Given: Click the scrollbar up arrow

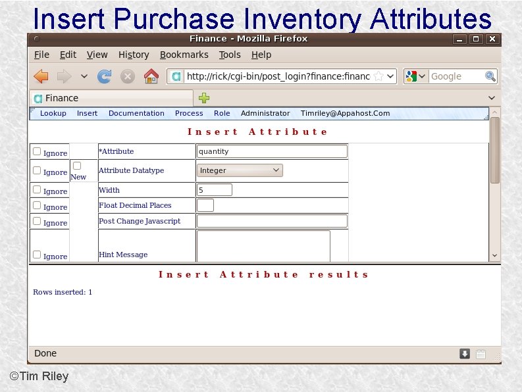Looking at the screenshot, I should (495, 112).
